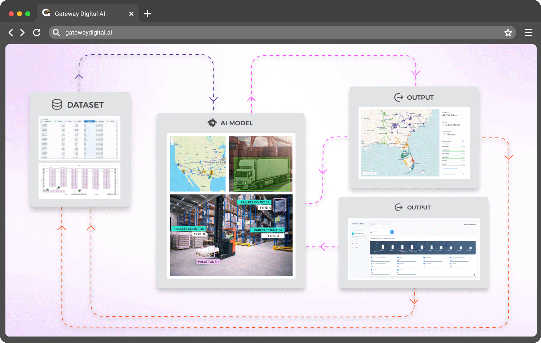This screenshot has height=343, width=541.
Task: Click the gatewaydigital.ai address field
Action: (x=252, y=33)
